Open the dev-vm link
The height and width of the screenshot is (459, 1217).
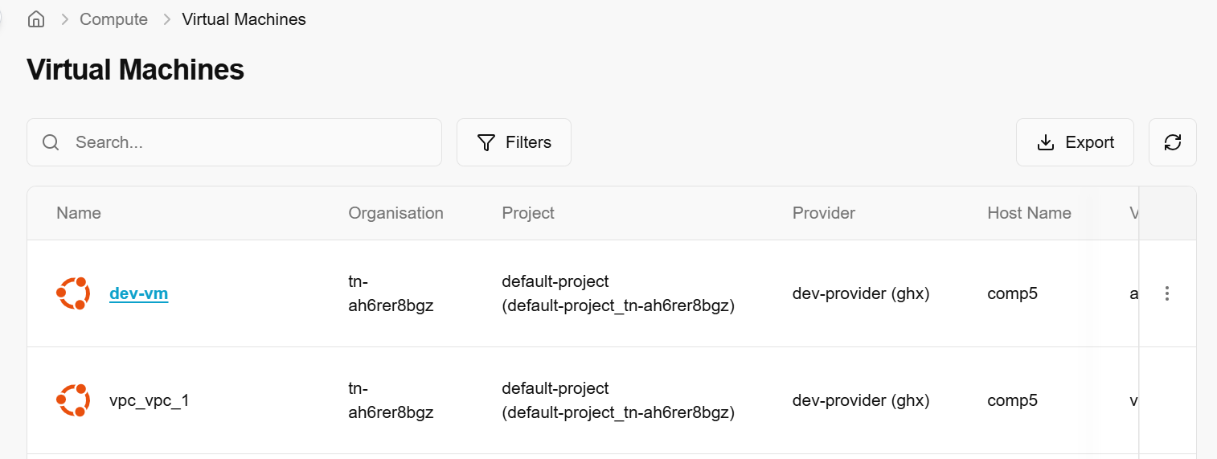(x=138, y=293)
